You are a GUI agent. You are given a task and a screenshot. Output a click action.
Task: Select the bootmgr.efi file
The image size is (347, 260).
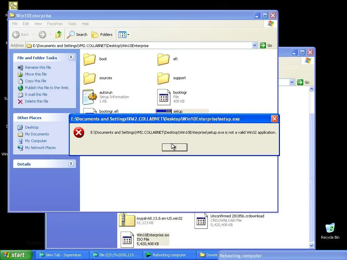click(x=101, y=111)
